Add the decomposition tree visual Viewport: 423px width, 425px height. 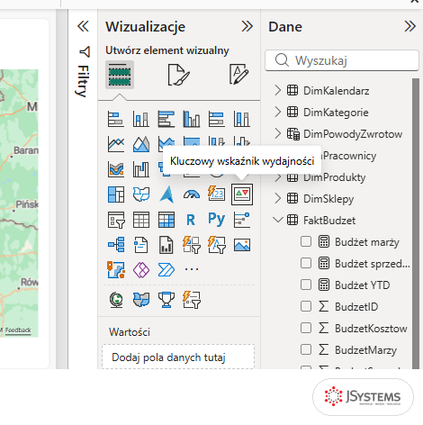(x=116, y=245)
